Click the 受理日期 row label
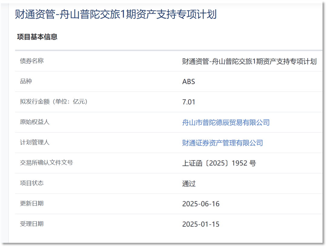The width and height of the screenshot is (327, 247). coord(32,224)
